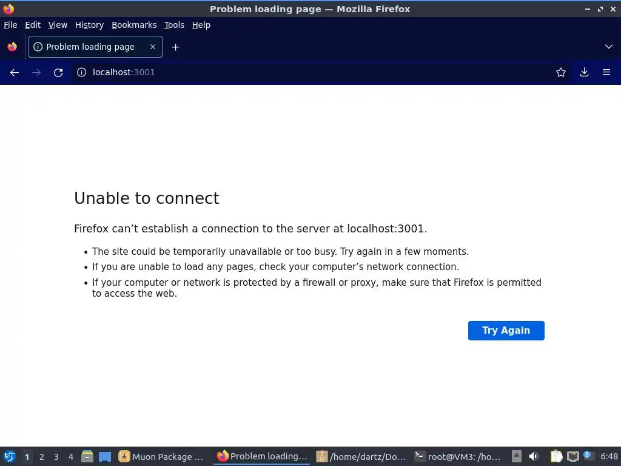Bookmark this page with star icon
This screenshot has width=621, height=466.
[560, 72]
